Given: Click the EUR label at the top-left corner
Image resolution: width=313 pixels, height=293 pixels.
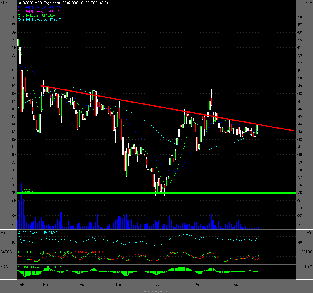Looking at the screenshot, I should [x=4, y=3].
